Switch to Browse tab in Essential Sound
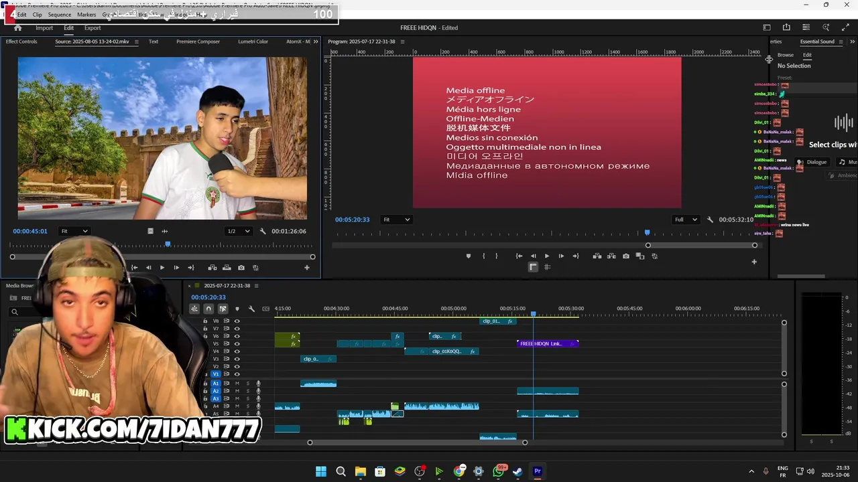 (x=786, y=55)
